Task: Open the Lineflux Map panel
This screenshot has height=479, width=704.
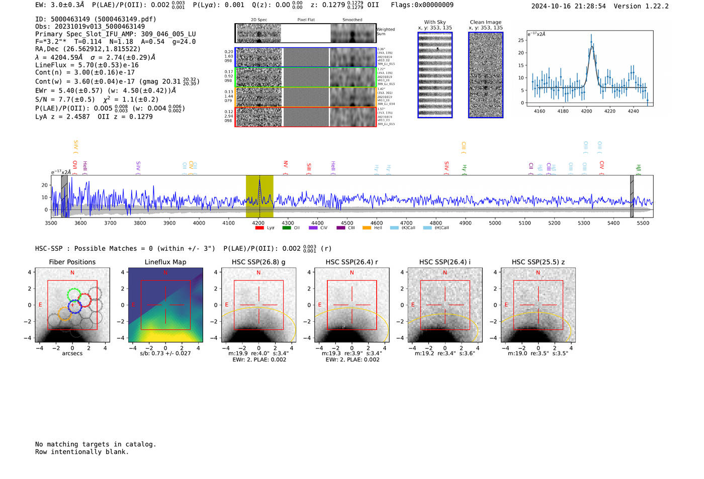Action: [x=165, y=305]
